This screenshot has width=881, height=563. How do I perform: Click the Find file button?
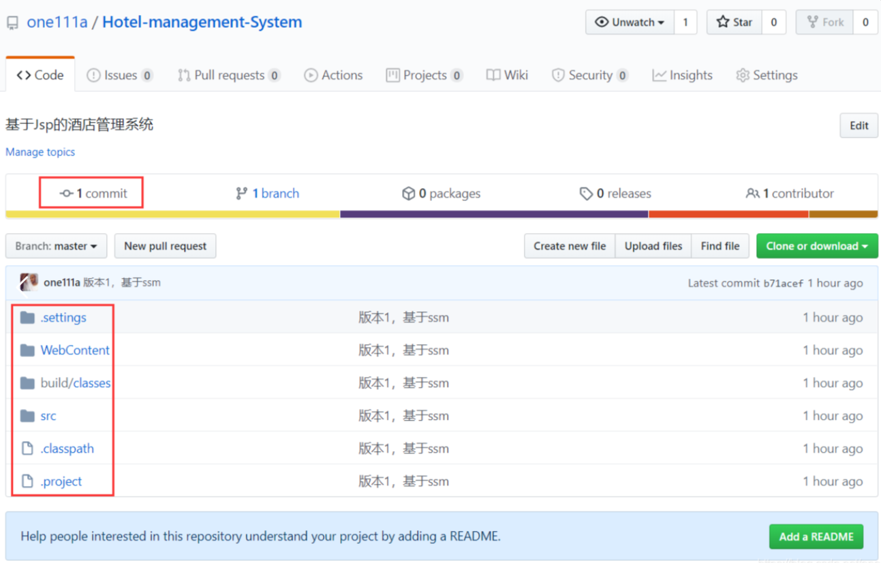click(720, 246)
